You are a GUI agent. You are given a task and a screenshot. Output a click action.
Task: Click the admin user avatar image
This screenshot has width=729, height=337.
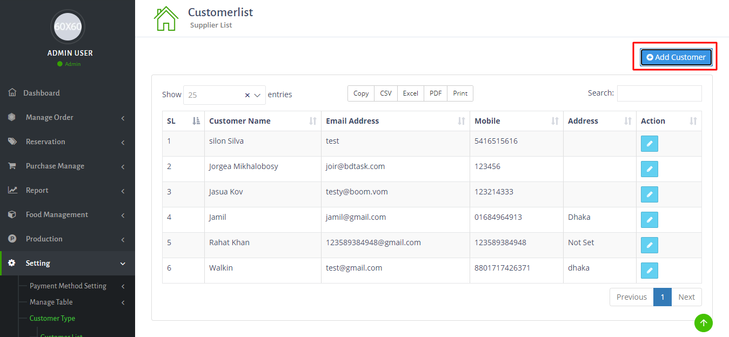click(68, 26)
